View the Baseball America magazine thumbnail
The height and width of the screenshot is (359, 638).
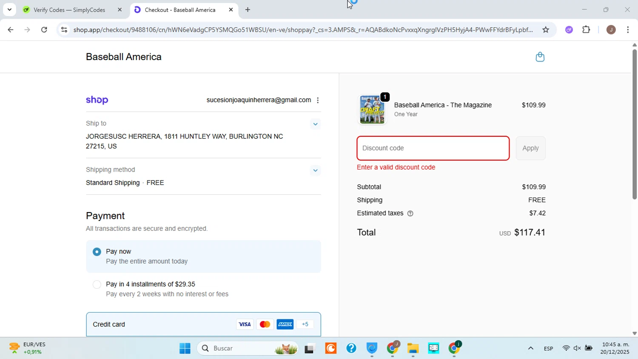(x=372, y=110)
